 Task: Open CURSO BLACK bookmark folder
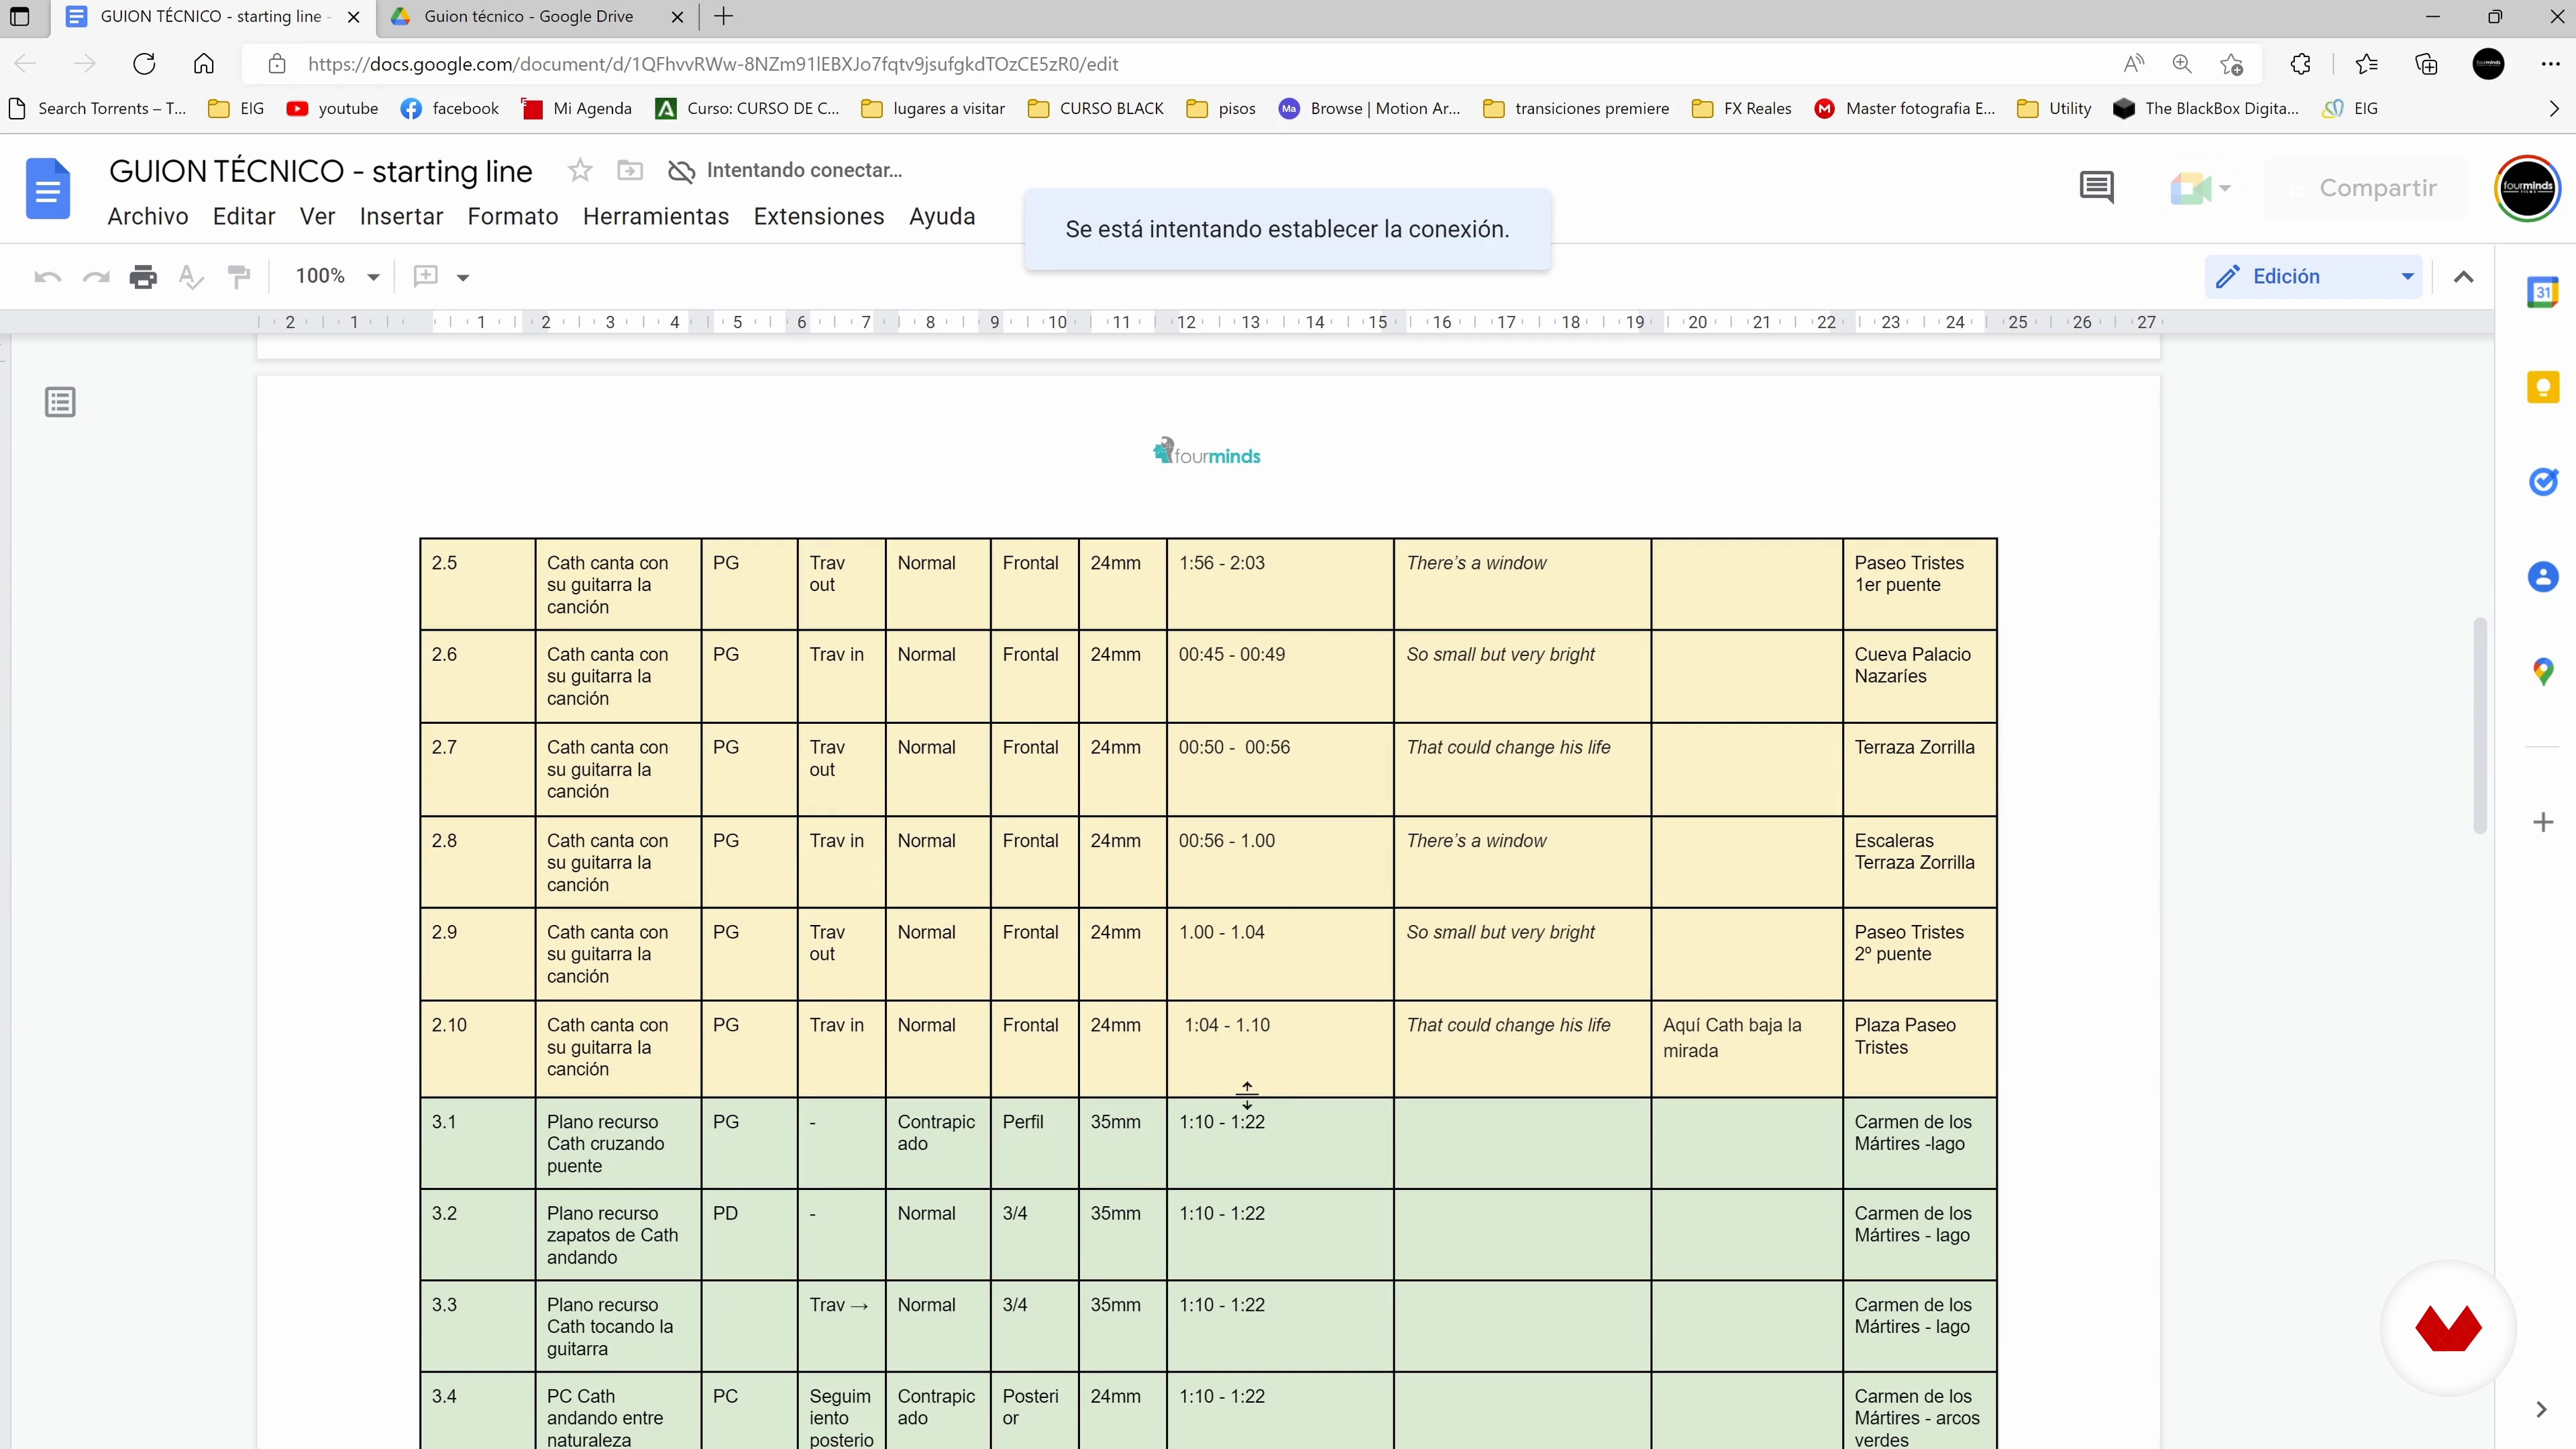tap(1096, 108)
